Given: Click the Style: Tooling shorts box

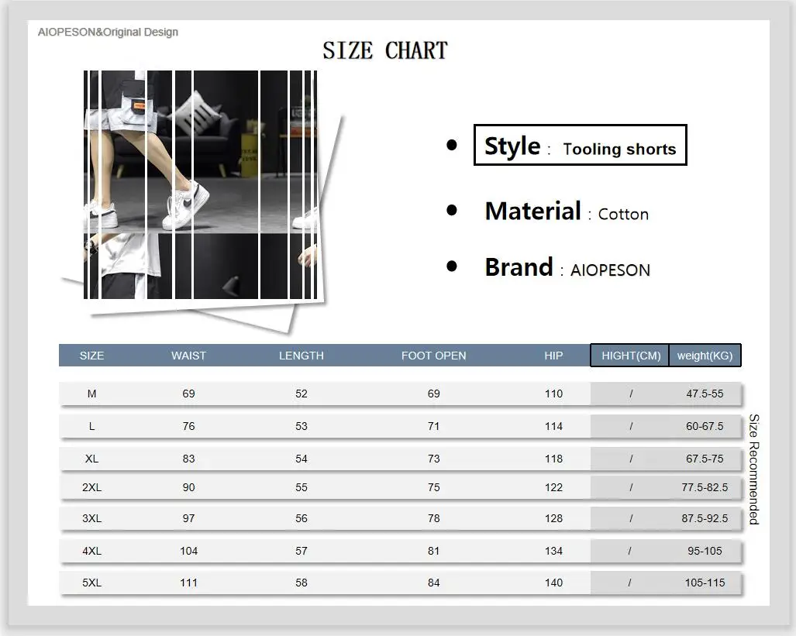Looking at the screenshot, I should tap(581, 145).
